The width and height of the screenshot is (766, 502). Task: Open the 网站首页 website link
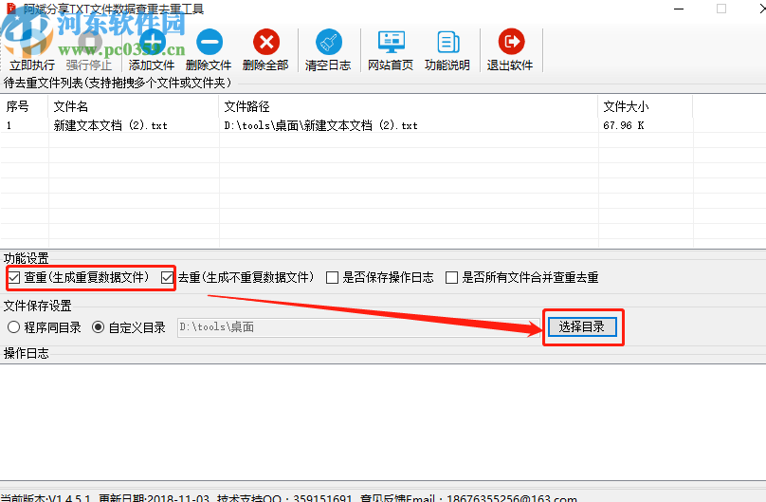(391, 51)
